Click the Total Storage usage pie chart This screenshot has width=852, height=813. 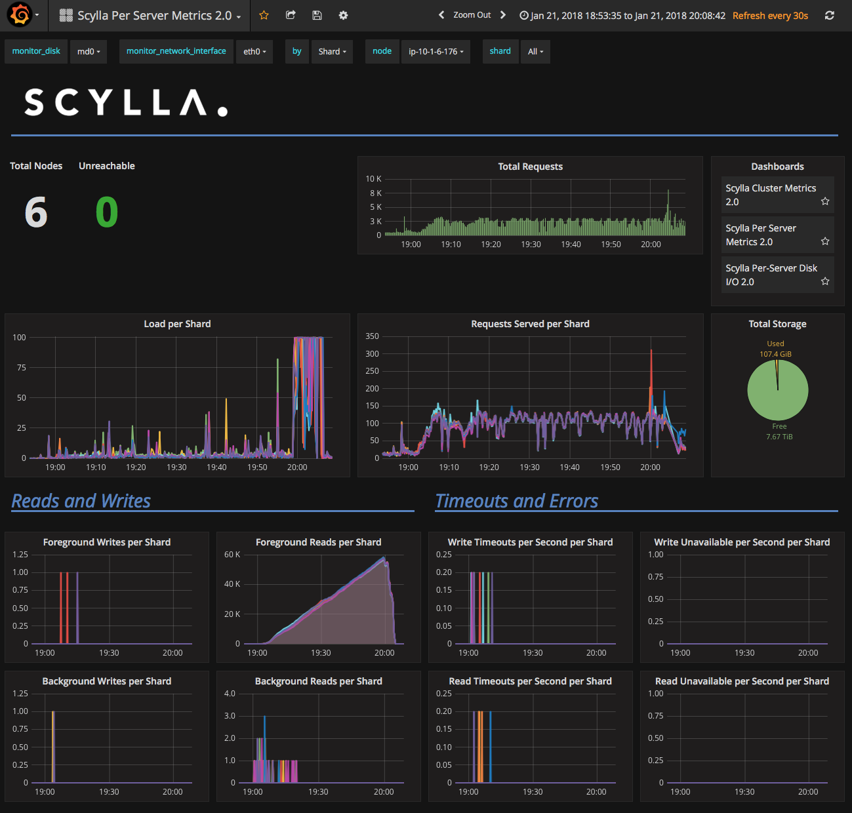point(778,389)
